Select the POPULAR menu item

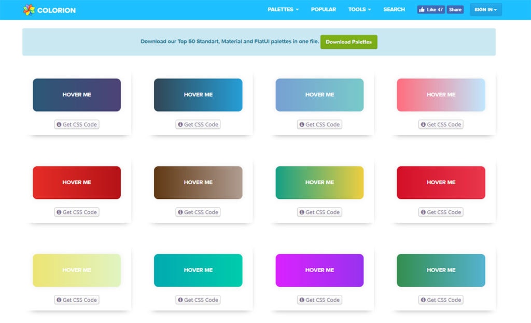click(323, 9)
